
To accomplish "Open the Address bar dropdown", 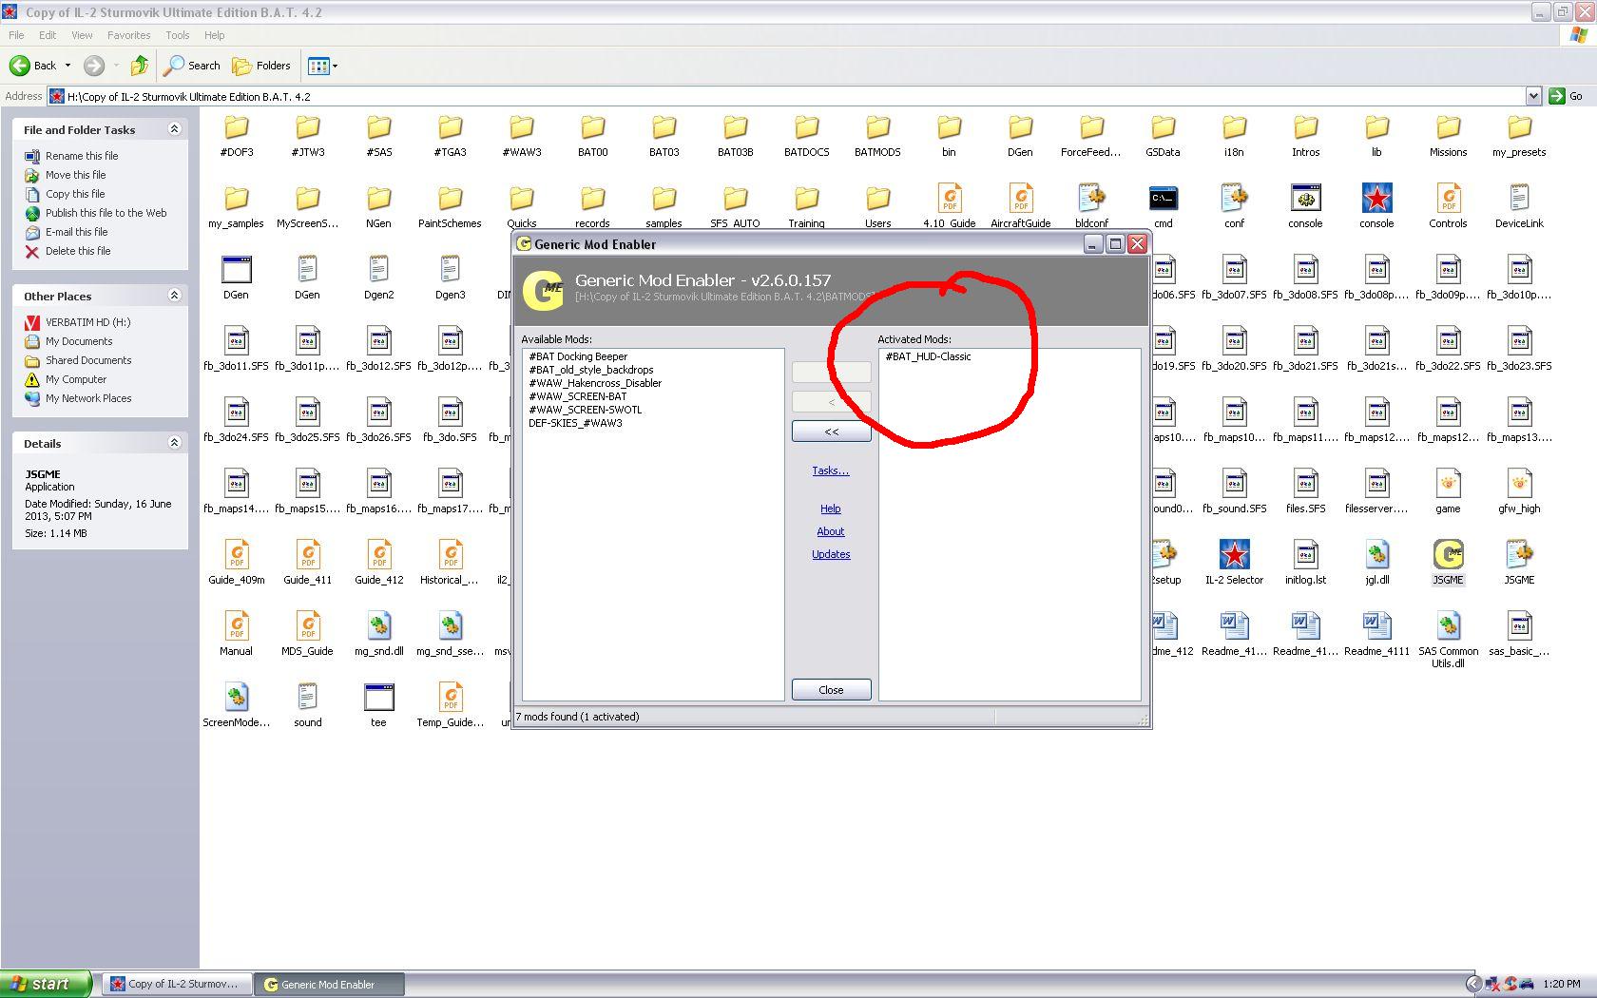I will [x=1532, y=96].
